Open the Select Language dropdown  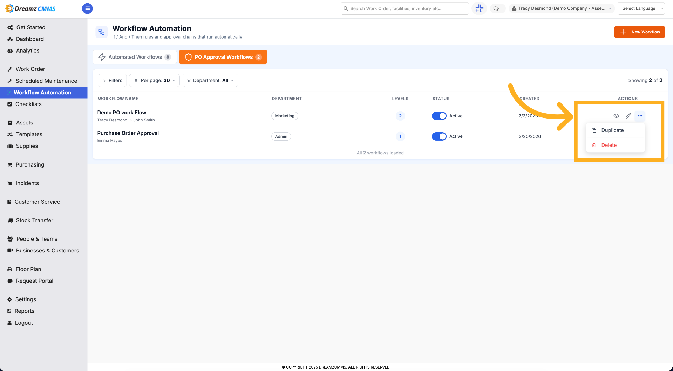click(x=641, y=8)
